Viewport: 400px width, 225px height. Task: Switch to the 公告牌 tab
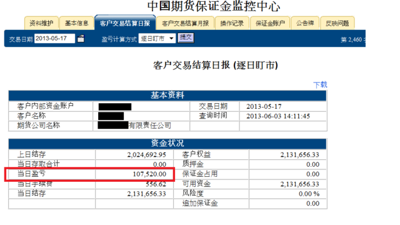305,23
